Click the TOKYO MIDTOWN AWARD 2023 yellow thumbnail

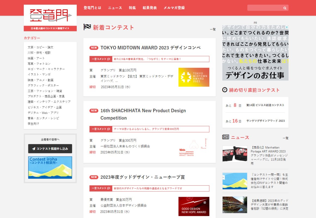click(x=194, y=77)
